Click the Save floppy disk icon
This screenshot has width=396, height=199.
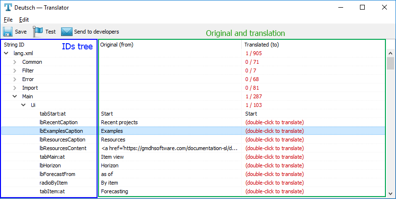point(8,32)
